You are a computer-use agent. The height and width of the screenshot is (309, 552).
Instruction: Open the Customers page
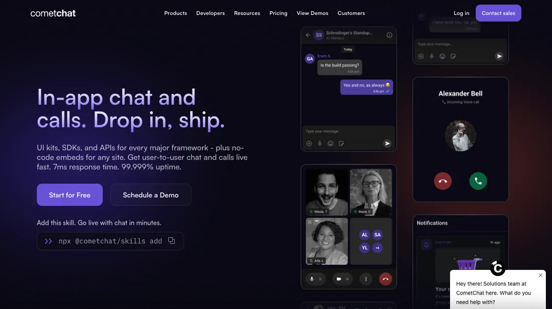coord(351,13)
